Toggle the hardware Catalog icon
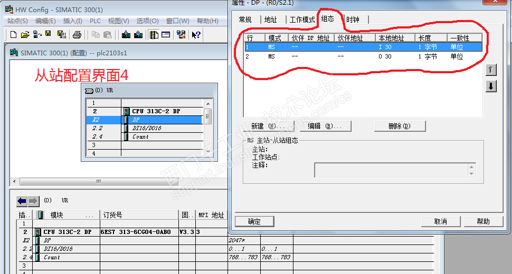The image size is (512, 274). 154,35
